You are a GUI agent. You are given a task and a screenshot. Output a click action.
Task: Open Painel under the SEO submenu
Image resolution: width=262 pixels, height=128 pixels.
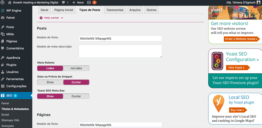point(5,103)
